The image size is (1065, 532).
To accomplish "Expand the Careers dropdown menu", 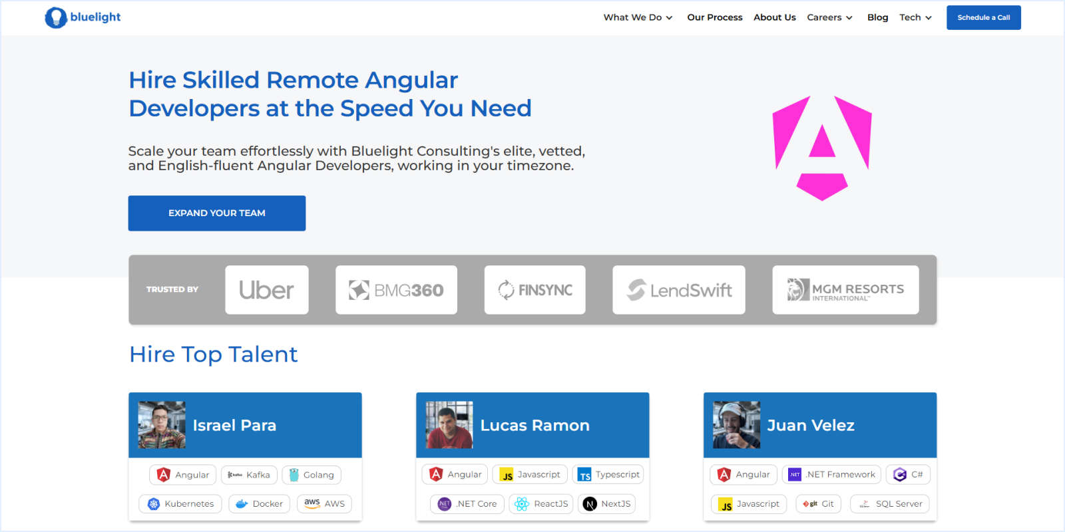I will pos(829,18).
